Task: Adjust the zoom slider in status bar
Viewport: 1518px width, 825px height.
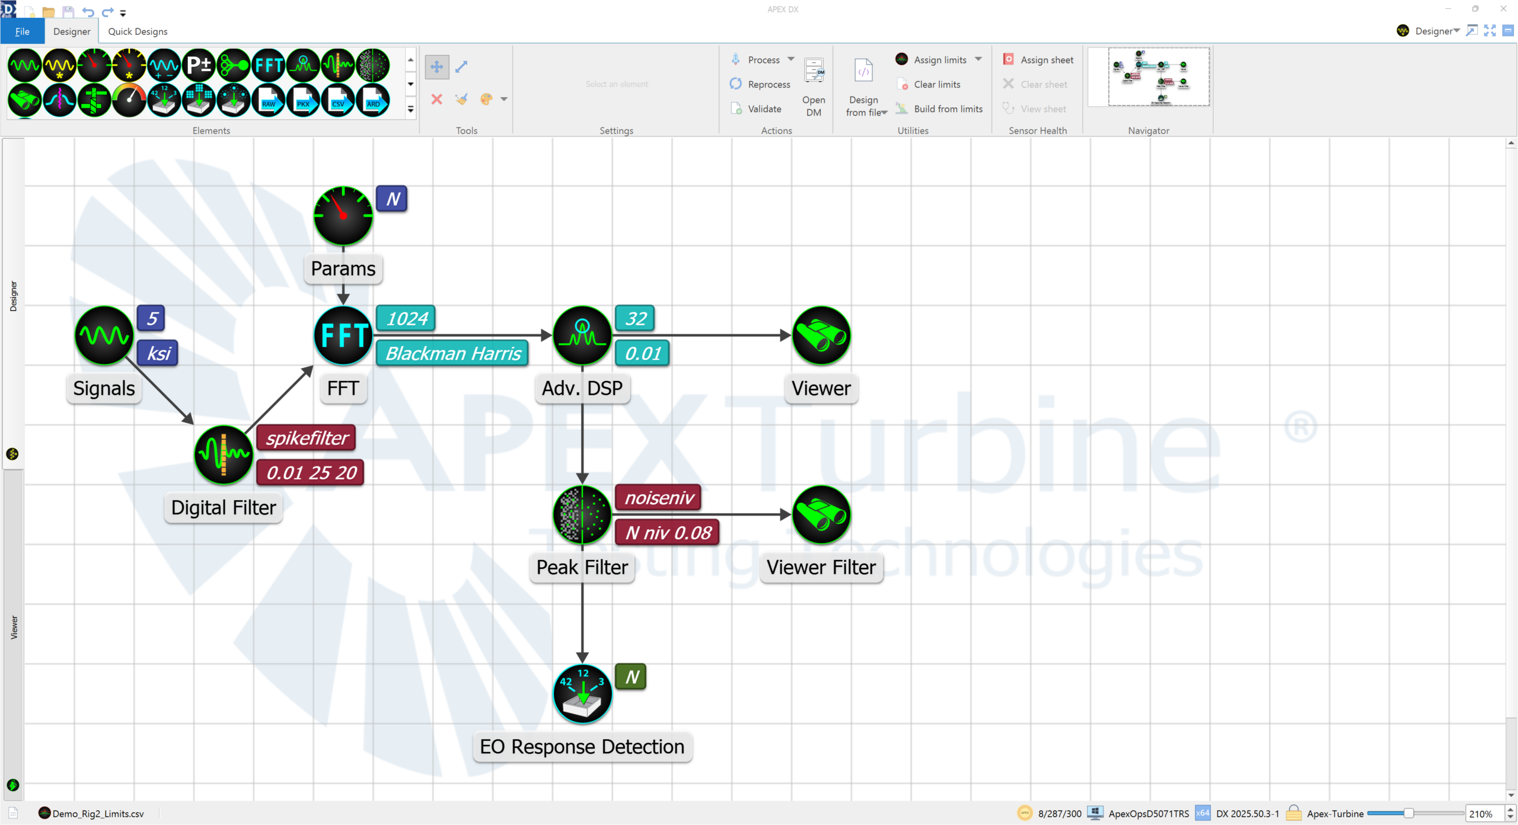Action: (1408, 813)
